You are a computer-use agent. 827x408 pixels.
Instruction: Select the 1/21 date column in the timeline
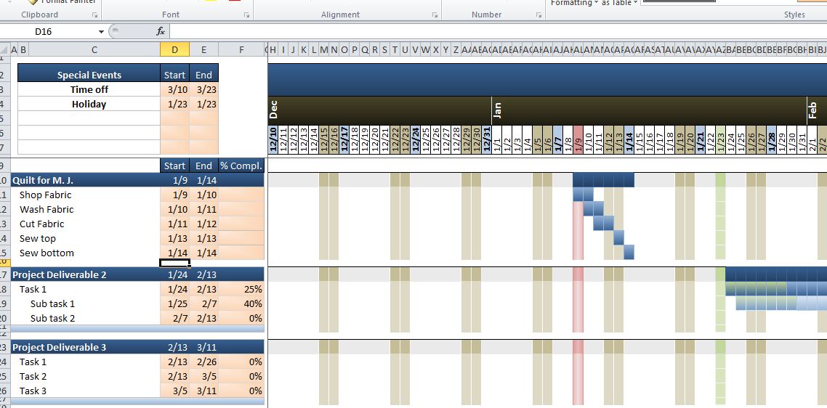click(x=701, y=139)
